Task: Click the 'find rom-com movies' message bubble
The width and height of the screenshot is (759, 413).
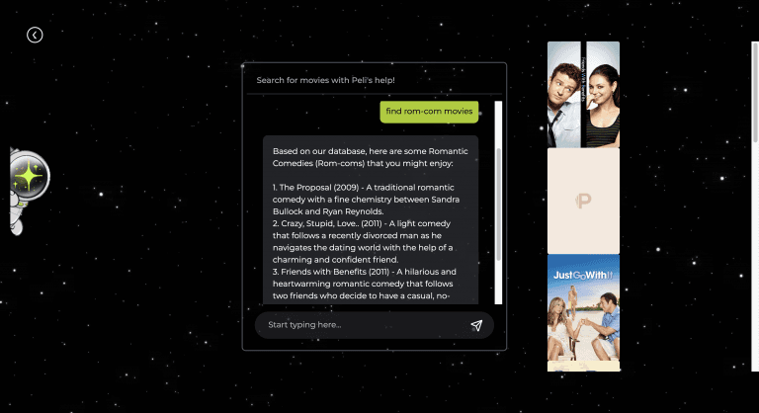Action: 429,112
